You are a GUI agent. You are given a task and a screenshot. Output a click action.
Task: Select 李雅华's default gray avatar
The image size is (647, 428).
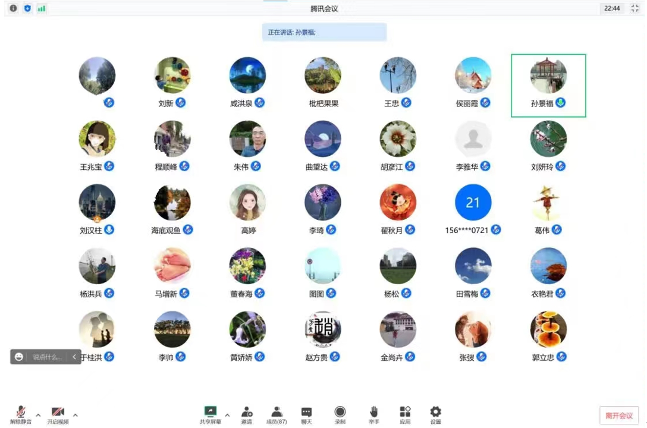click(x=473, y=139)
